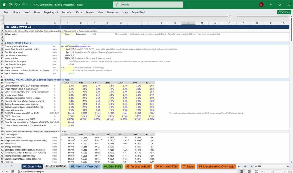The height and width of the screenshot is (173, 293).
Task: Click the zoom slider handle
Action: point(272,172)
